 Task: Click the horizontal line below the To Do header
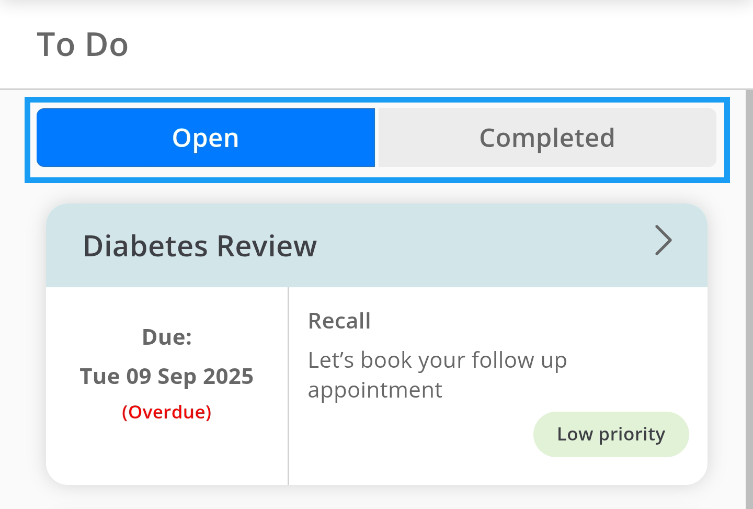pyautogui.click(x=376, y=89)
